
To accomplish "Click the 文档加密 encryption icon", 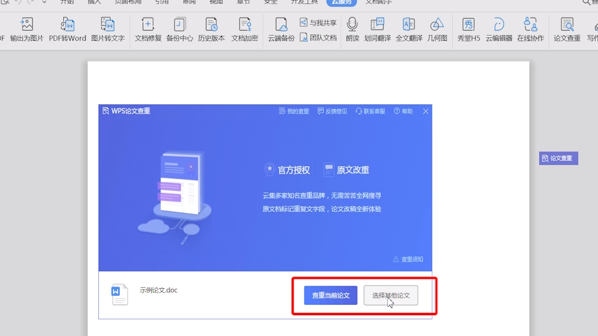I will (x=245, y=29).
